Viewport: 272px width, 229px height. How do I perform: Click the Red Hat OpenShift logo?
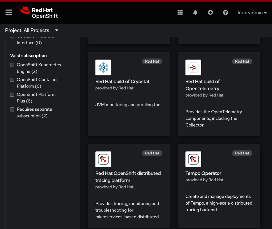(39, 13)
